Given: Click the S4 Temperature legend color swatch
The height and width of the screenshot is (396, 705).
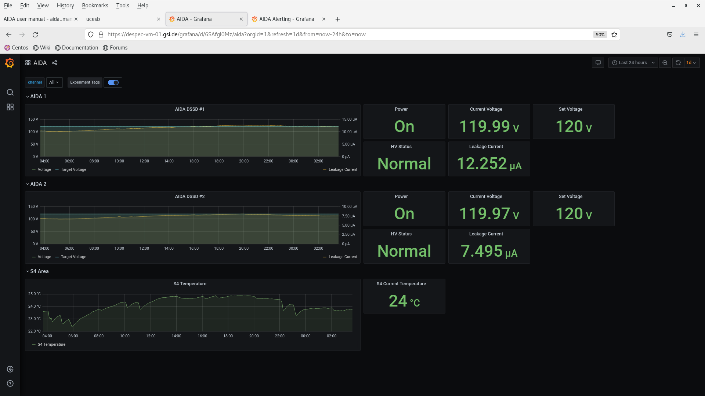Looking at the screenshot, I should coord(34,345).
